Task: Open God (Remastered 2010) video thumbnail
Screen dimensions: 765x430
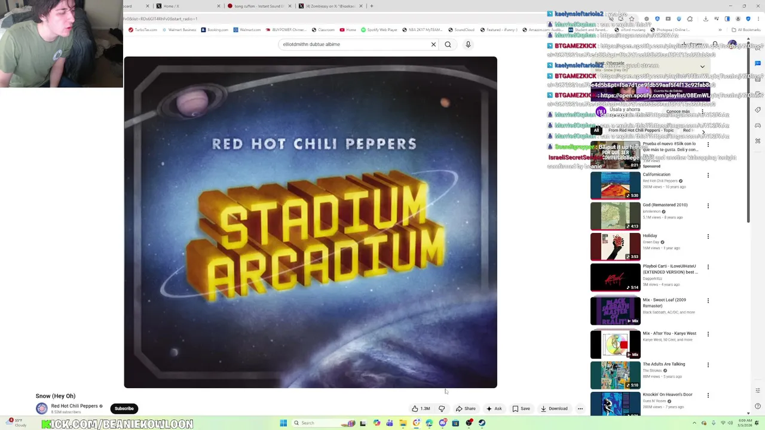Action: tap(615, 216)
